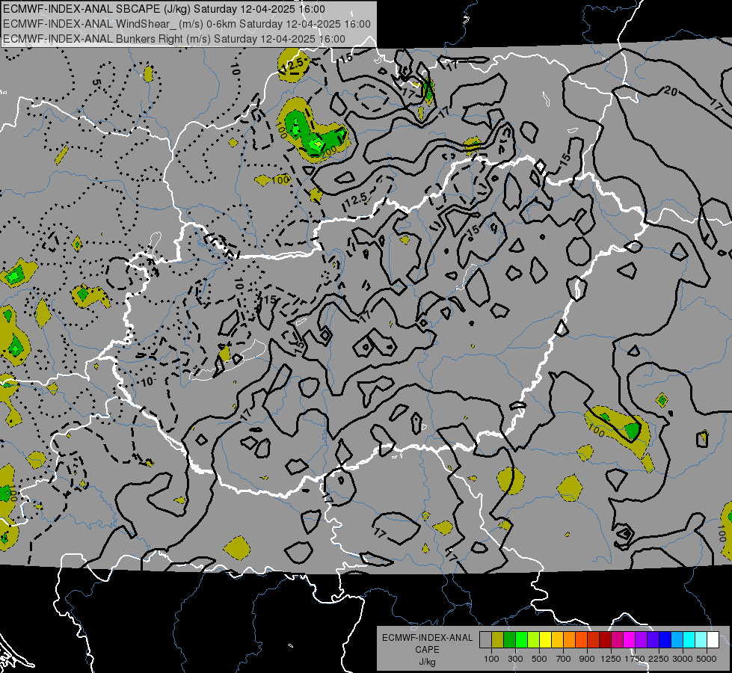The image size is (732, 673).
Task: Click the contour label 200 on the map
Action: coord(328,151)
